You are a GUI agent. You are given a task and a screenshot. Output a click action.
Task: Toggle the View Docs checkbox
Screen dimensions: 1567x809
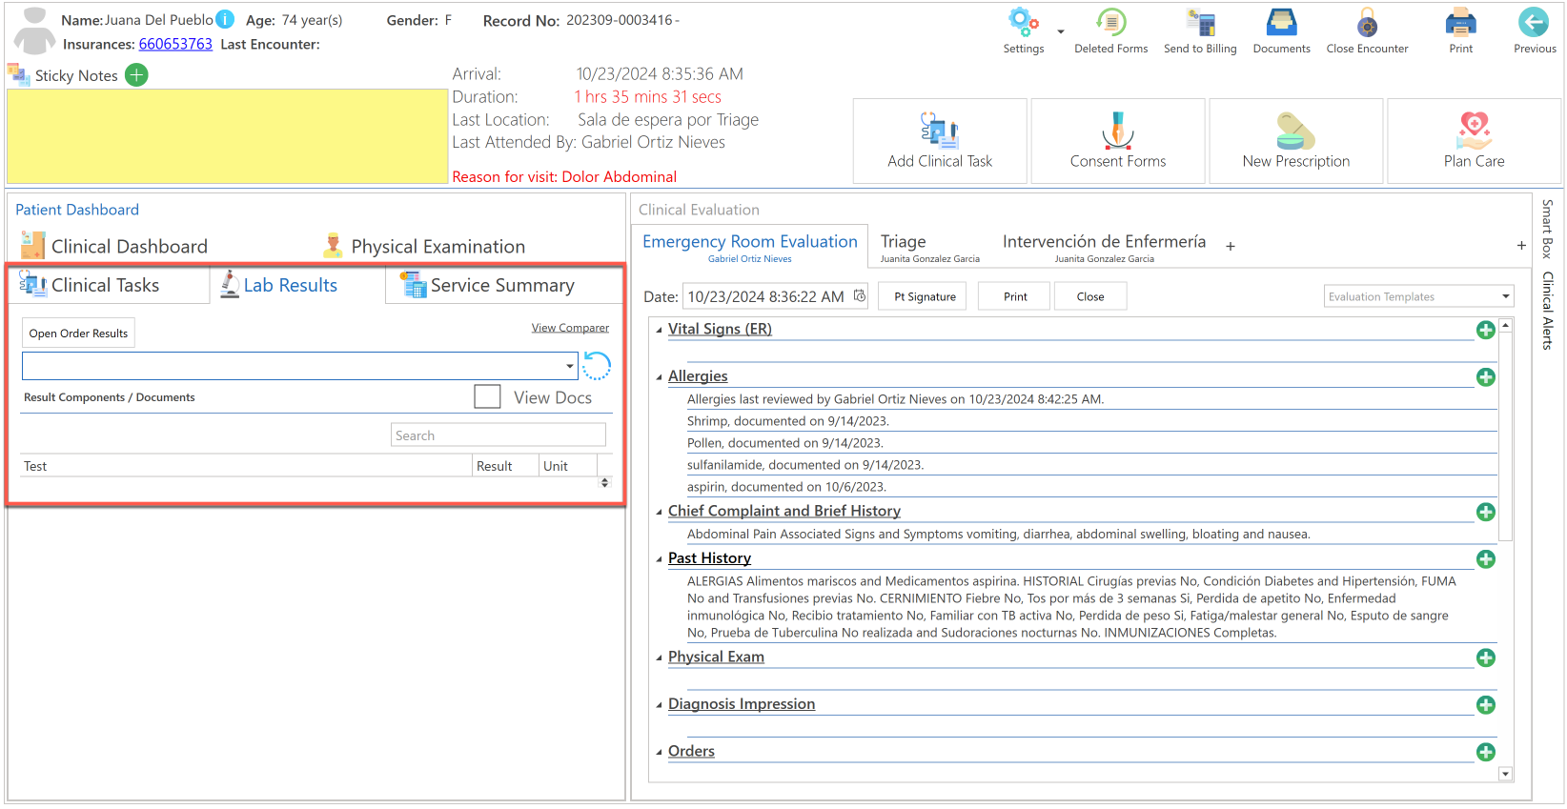[487, 396]
